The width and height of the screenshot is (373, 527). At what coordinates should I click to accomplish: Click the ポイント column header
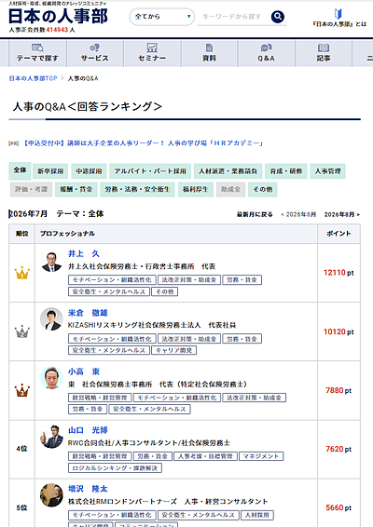point(338,234)
